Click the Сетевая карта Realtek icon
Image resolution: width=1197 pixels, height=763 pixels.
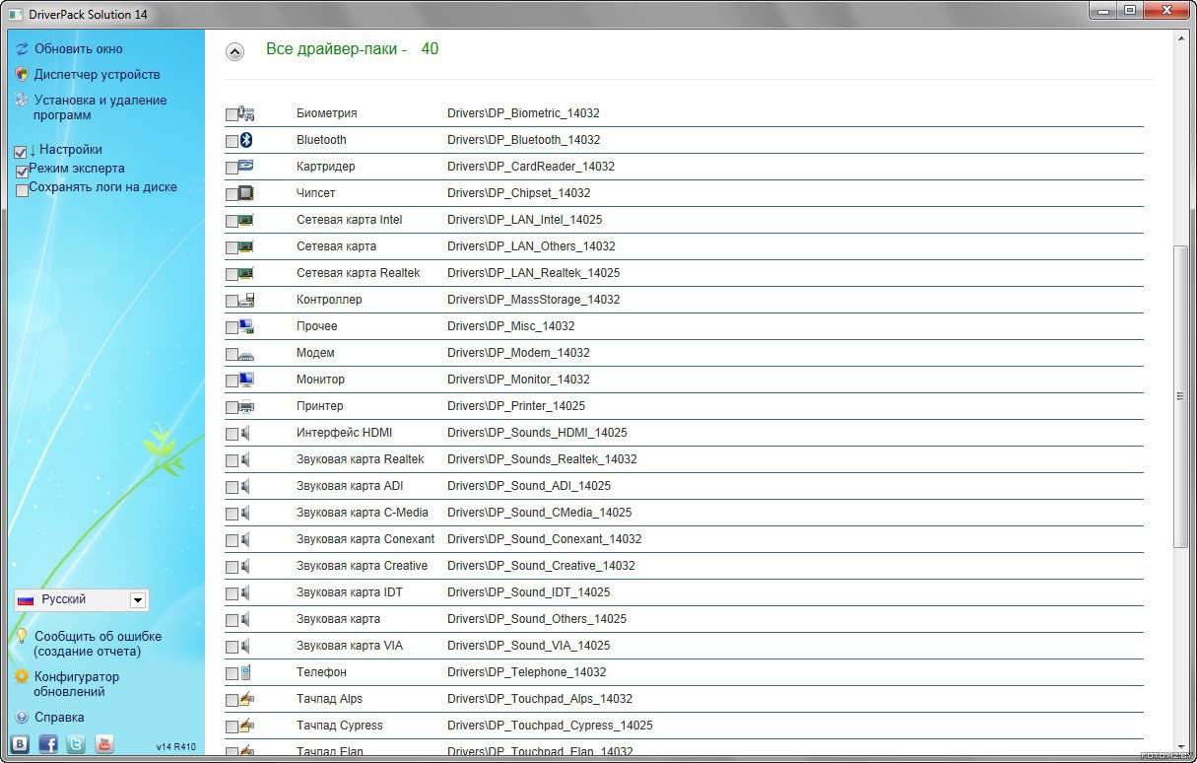point(246,273)
